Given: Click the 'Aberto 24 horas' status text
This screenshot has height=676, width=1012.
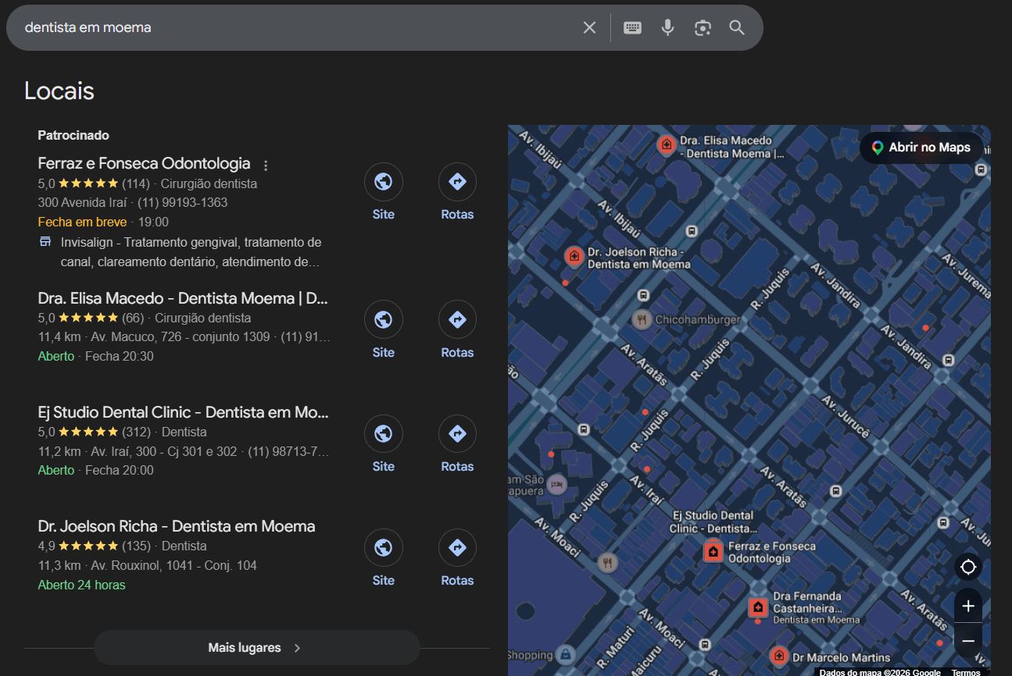Looking at the screenshot, I should 81,585.
